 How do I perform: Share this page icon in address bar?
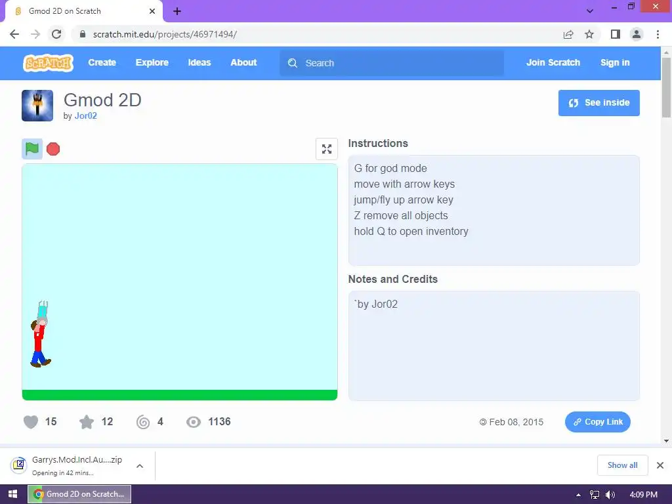(568, 34)
